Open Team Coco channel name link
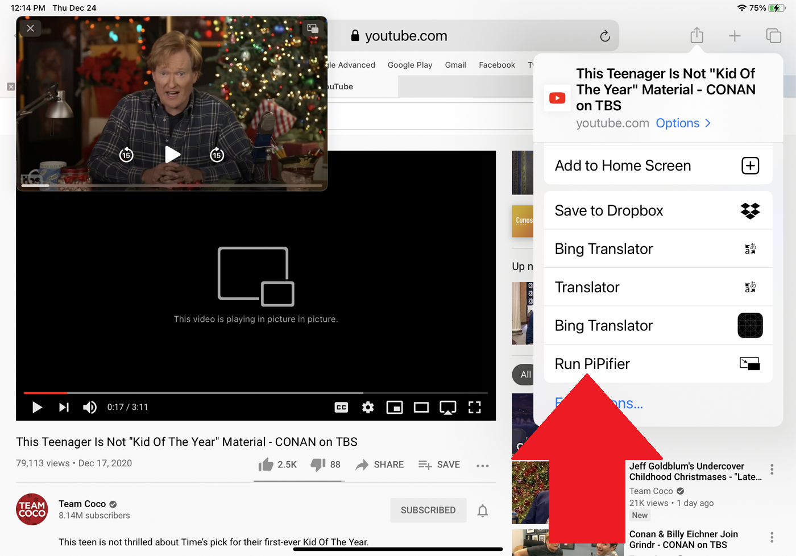The width and height of the screenshot is (796, 556). pyautogui.click(x=82, y=504)
